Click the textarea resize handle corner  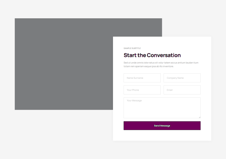pyautogui.click(x=200, y=117)
